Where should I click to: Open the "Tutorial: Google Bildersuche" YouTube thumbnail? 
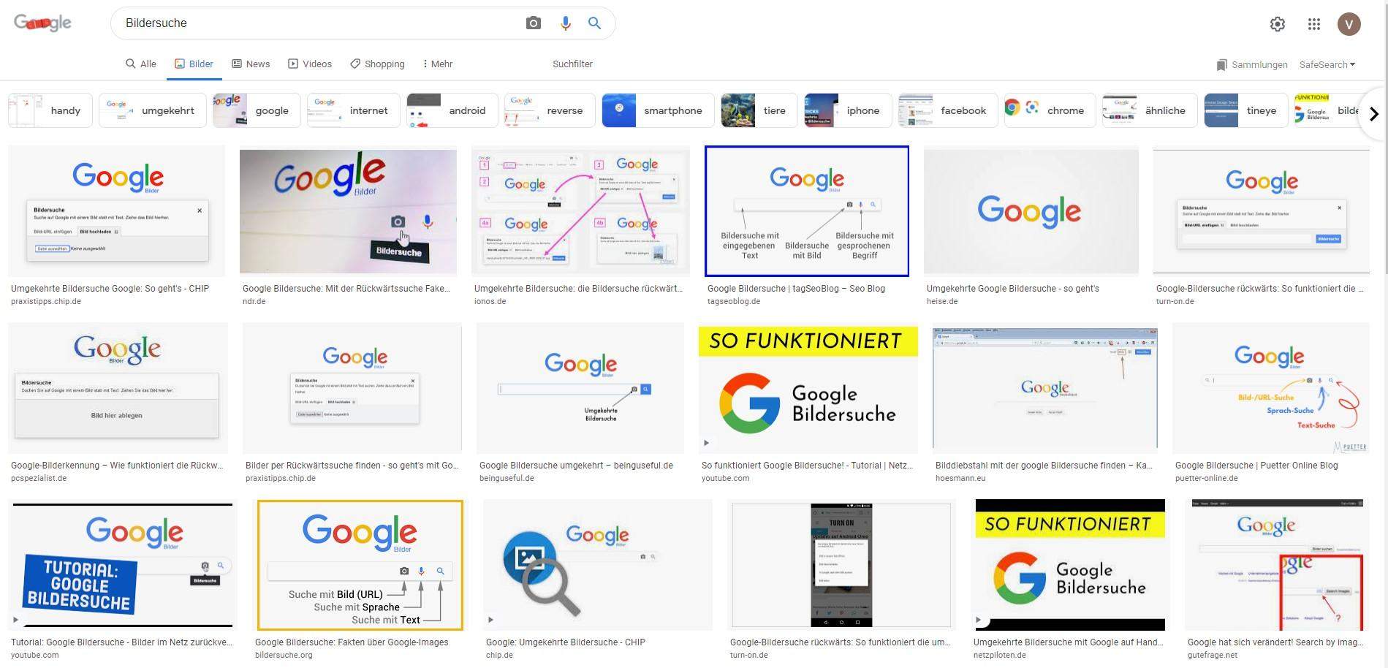(x=123, y=565)
